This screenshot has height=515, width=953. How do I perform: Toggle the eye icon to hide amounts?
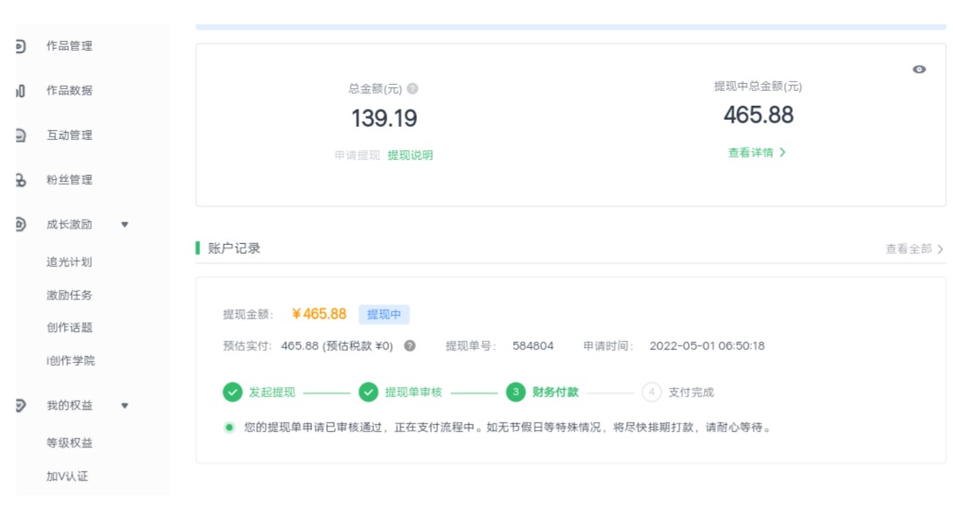[919, 69]
